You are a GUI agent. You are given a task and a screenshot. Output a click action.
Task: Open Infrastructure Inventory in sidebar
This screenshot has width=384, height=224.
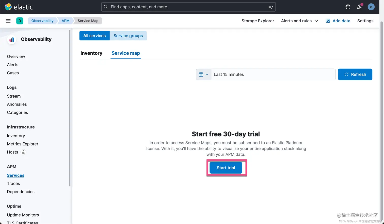click(16, 136)
